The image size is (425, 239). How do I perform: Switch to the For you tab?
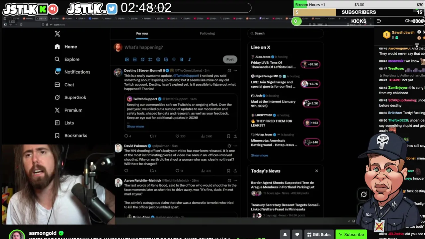[x=142, y=33]
